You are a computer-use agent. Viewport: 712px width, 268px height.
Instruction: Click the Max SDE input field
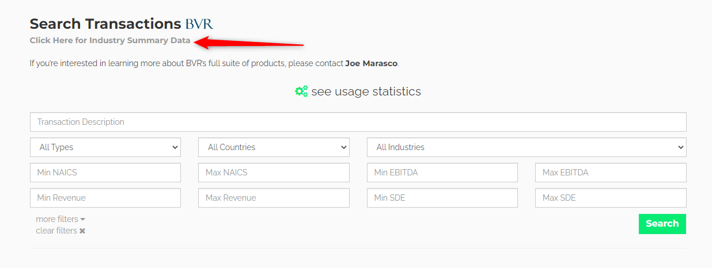(610, 198)
